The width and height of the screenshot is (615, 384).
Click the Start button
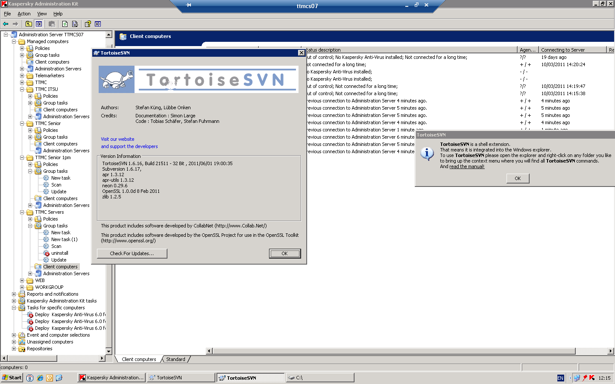pos(12,378)
